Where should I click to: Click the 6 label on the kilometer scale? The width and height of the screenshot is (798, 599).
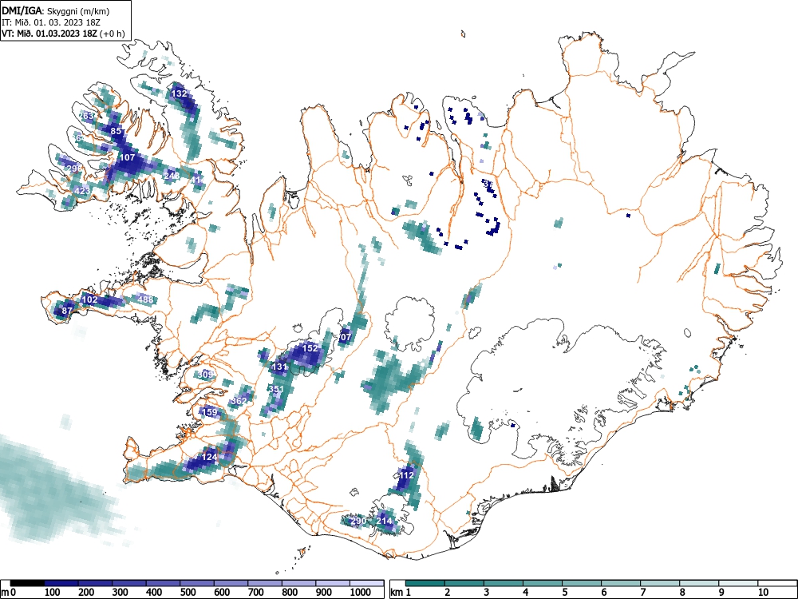[x=603, y=593]
